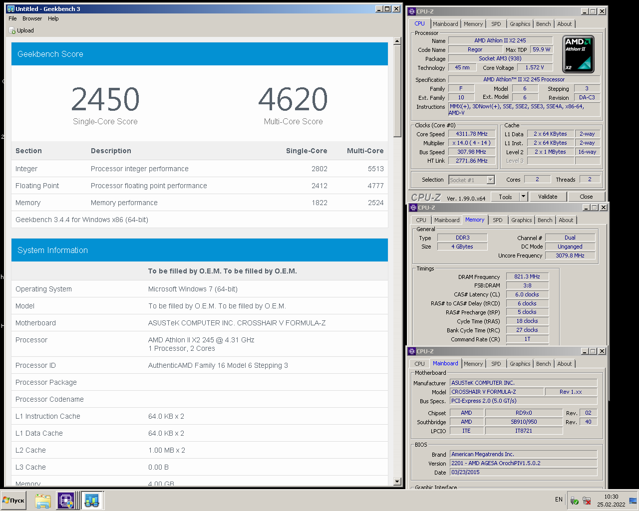Open CPU-Z from the taskbar
This screenshot has height=511, width=639.
tap(66, 501)
